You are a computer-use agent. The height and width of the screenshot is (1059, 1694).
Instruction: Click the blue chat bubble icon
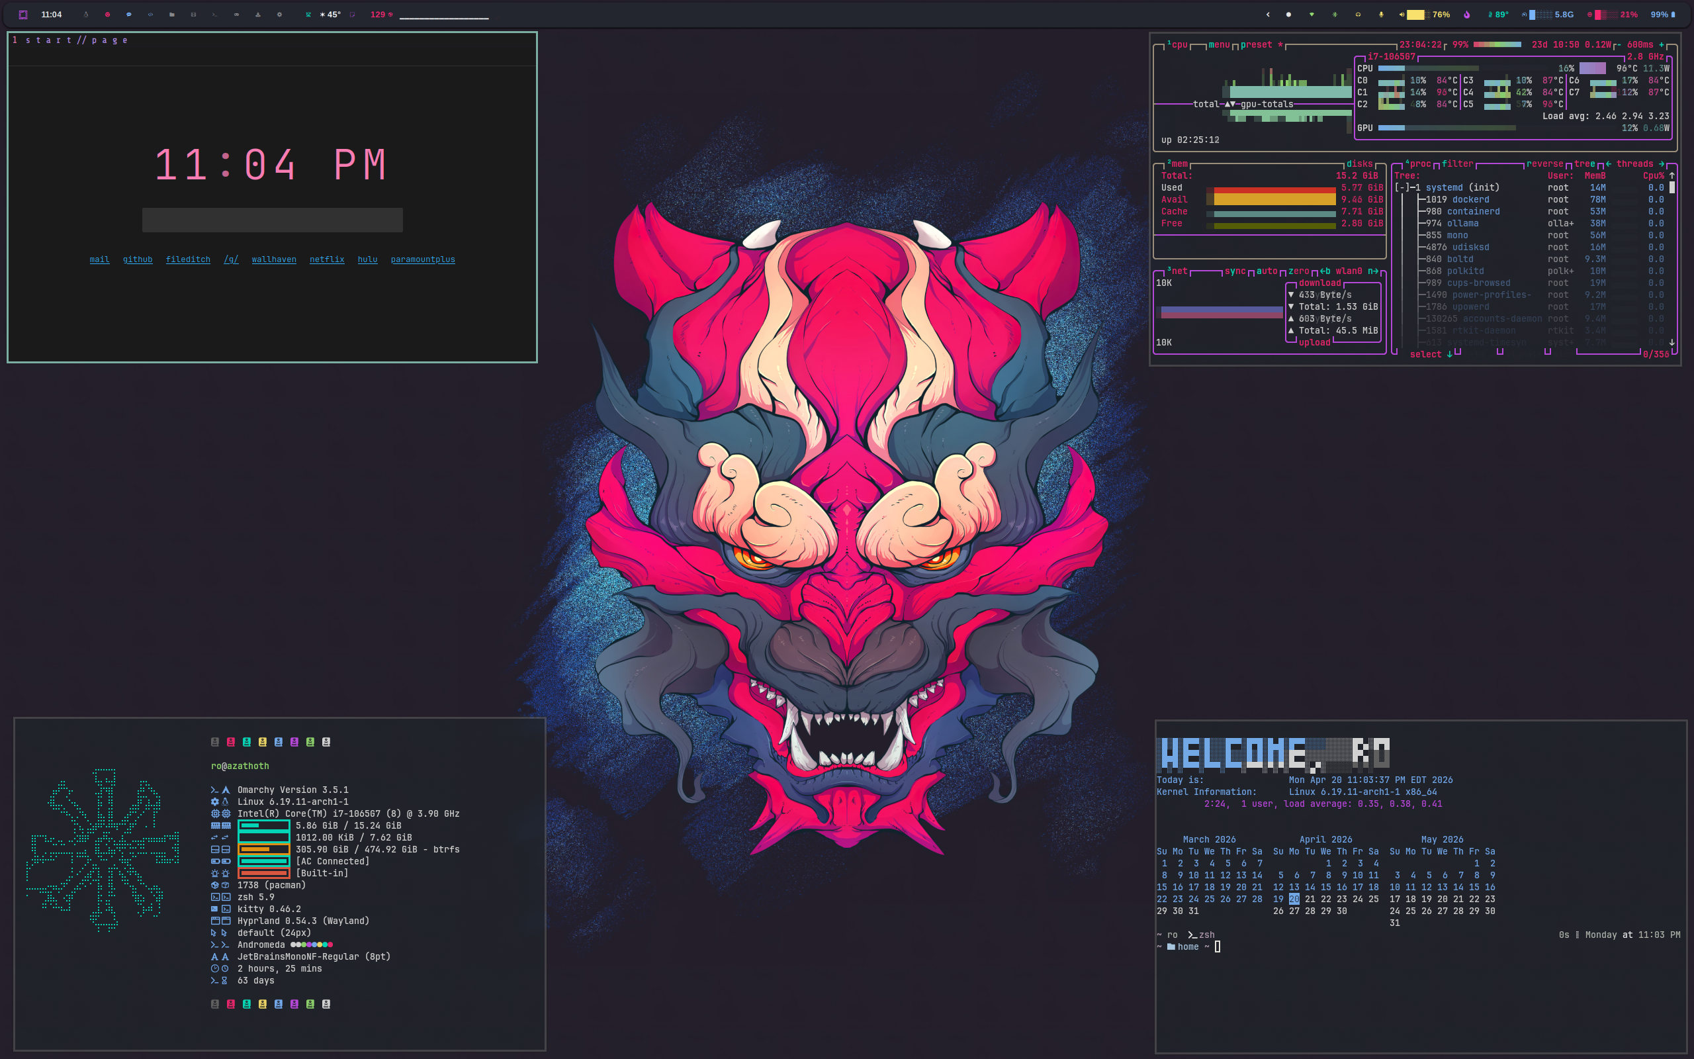click(129, 15)
